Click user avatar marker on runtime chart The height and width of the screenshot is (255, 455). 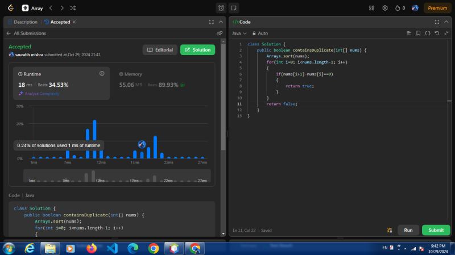coord(142,144)
